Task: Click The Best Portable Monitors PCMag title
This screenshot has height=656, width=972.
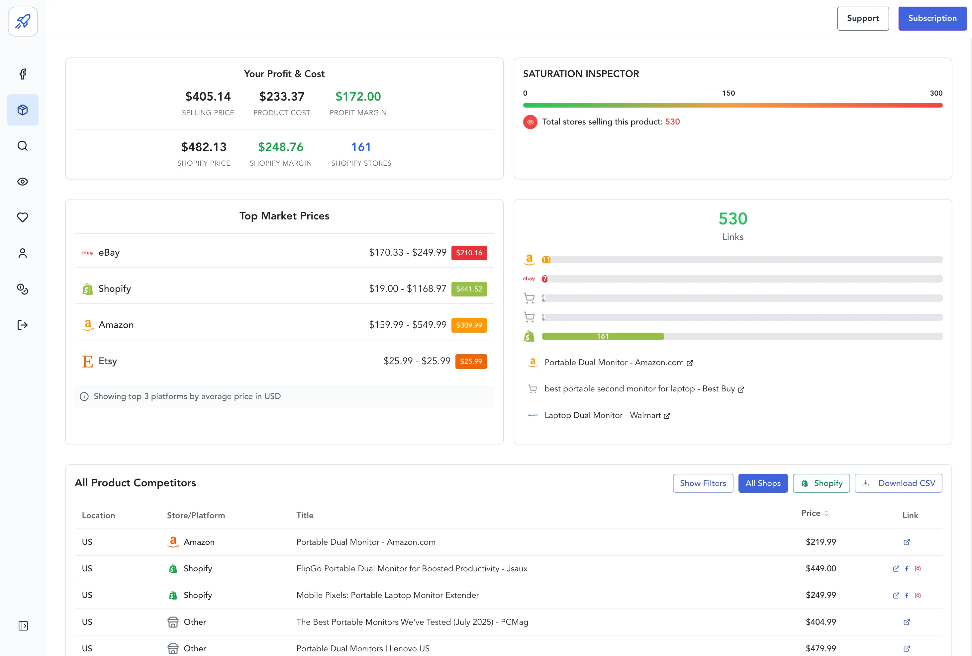Action: tap(412, 622)
